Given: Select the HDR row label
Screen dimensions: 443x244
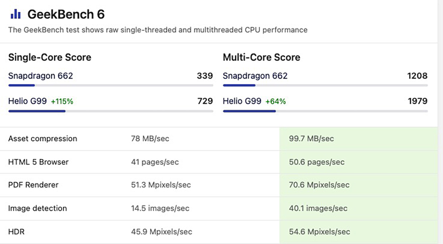Looking at the screenshot, I should coord(16,232).
